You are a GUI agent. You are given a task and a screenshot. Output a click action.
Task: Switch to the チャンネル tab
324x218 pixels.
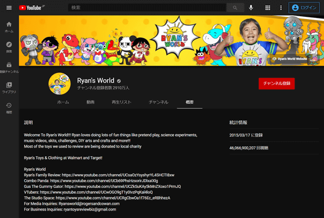pos(159,102)
